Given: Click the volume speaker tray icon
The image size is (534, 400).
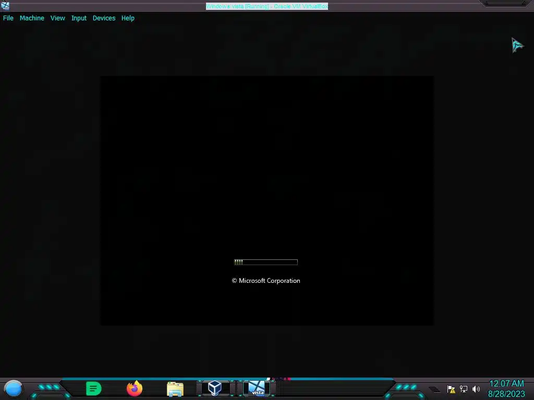Looking at the screenshot, I should coord(476,389).
